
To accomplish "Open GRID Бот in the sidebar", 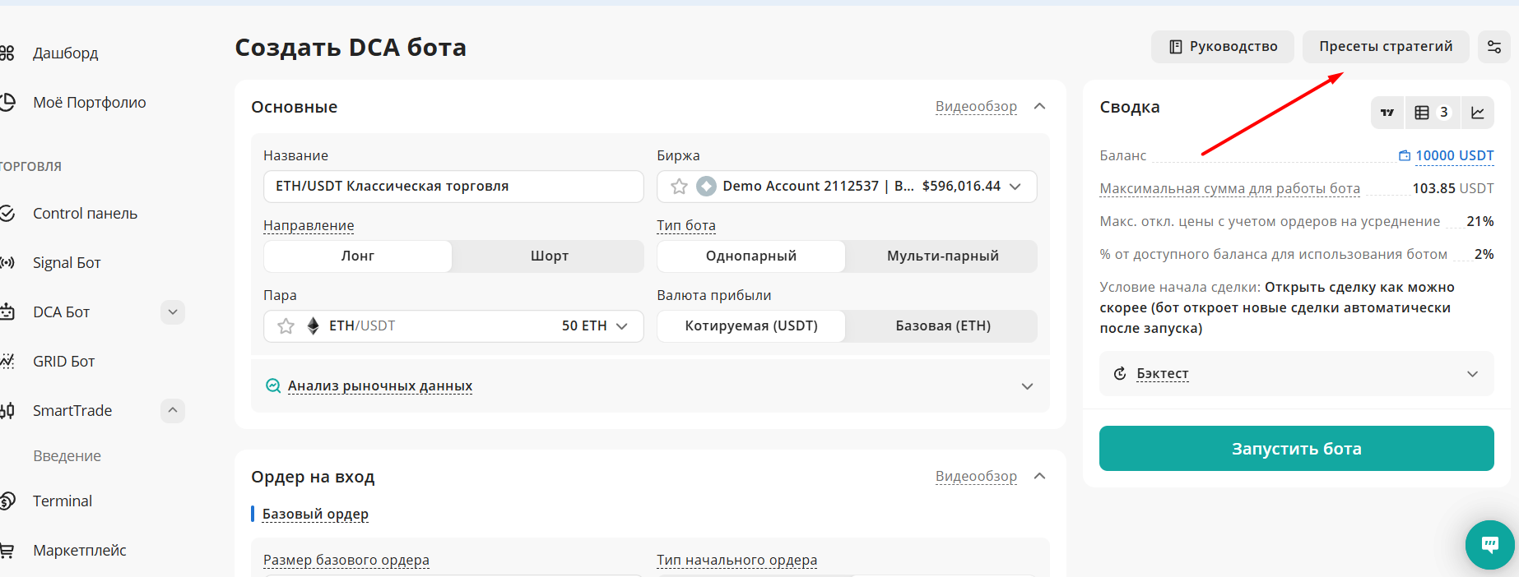I will [63, 362].
